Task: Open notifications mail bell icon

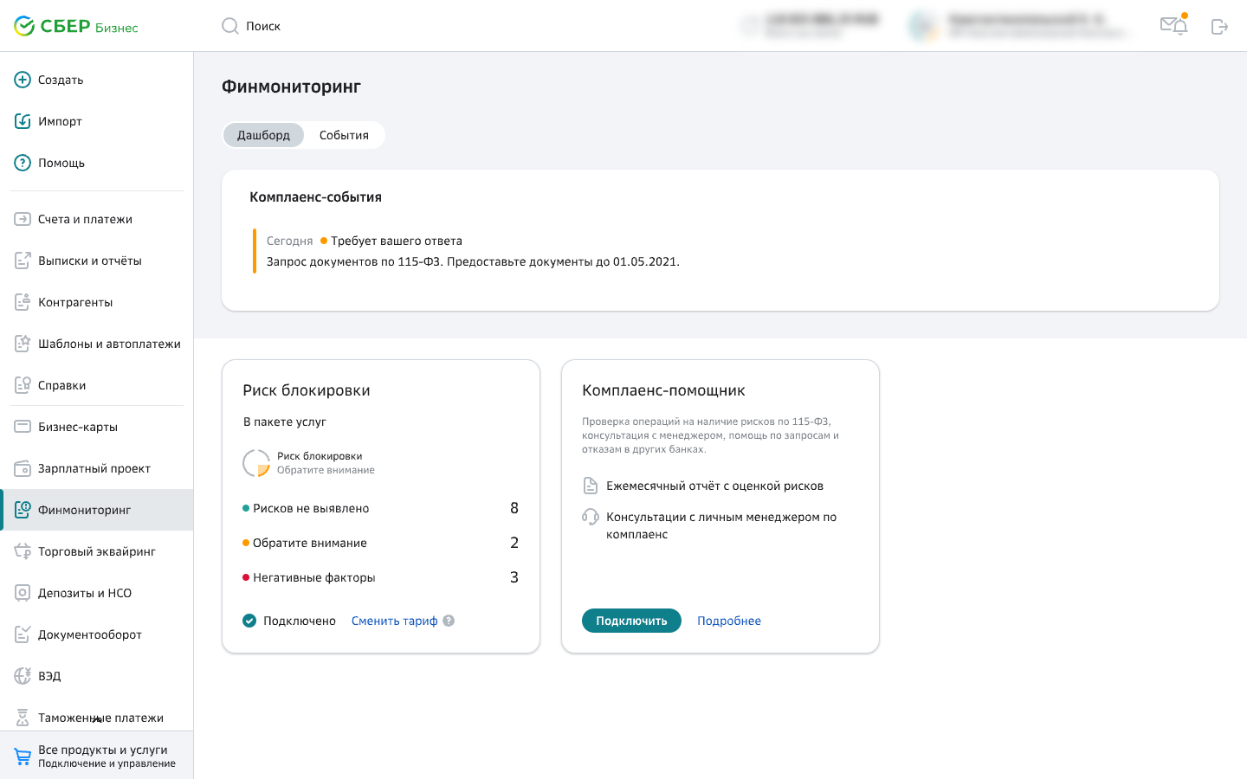Action: tap(1173, 26)
